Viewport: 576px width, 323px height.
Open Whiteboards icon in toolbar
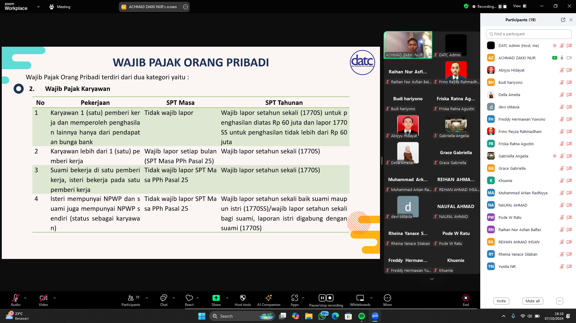tap(360, 298)
